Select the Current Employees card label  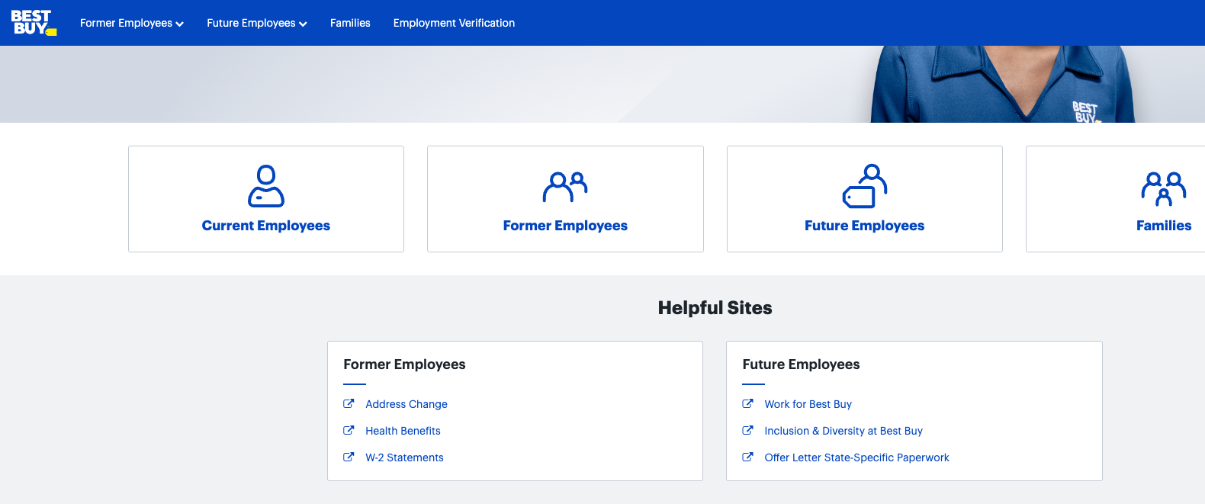click(266, 226)
